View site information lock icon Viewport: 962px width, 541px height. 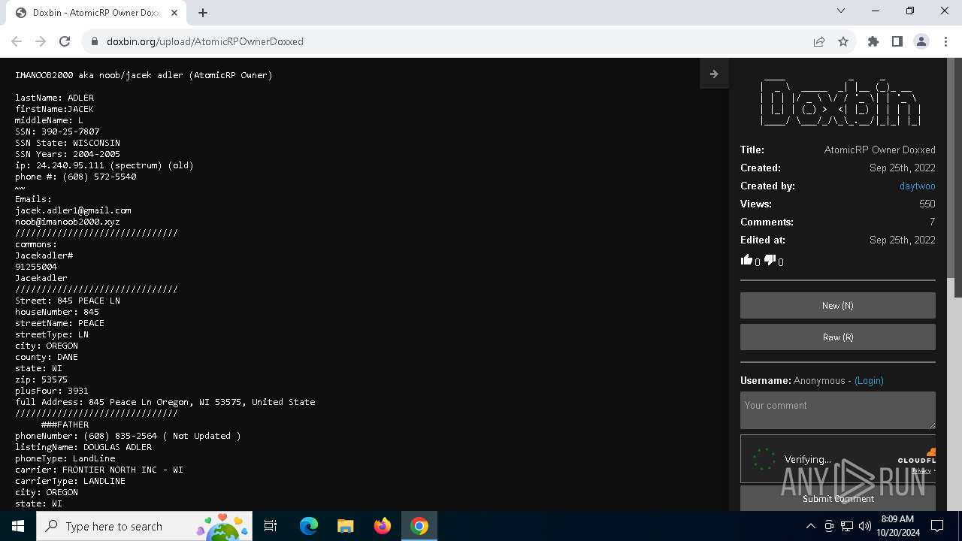coord(95,41)
